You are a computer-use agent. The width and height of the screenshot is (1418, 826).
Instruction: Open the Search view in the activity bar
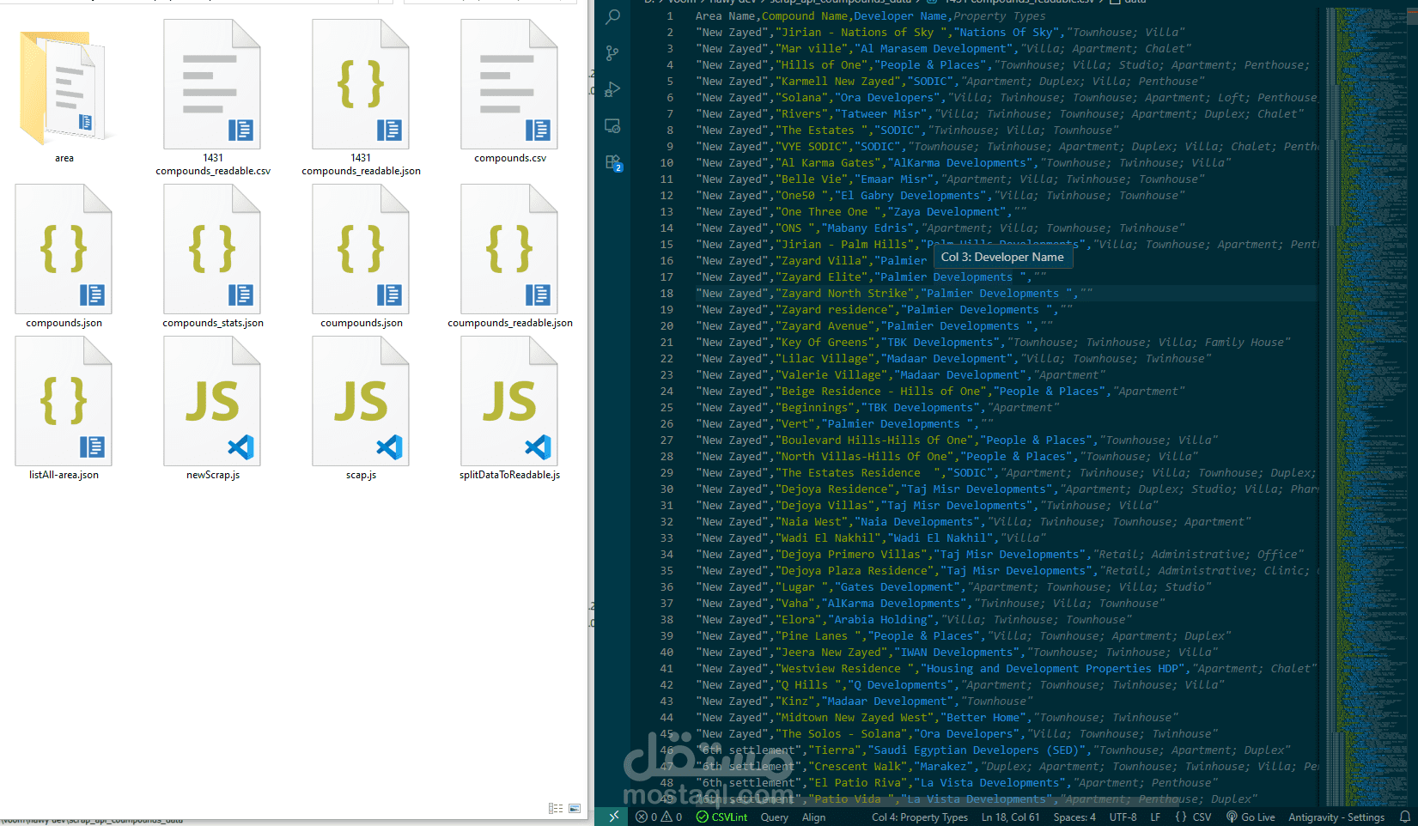612,16
